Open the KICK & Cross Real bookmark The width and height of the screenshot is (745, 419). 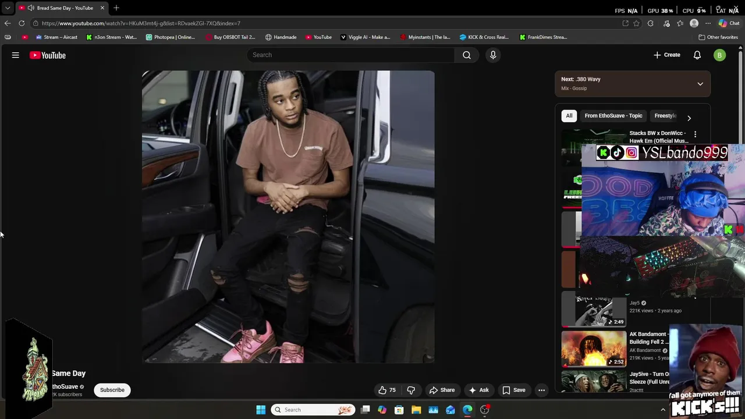click(484, 37)
